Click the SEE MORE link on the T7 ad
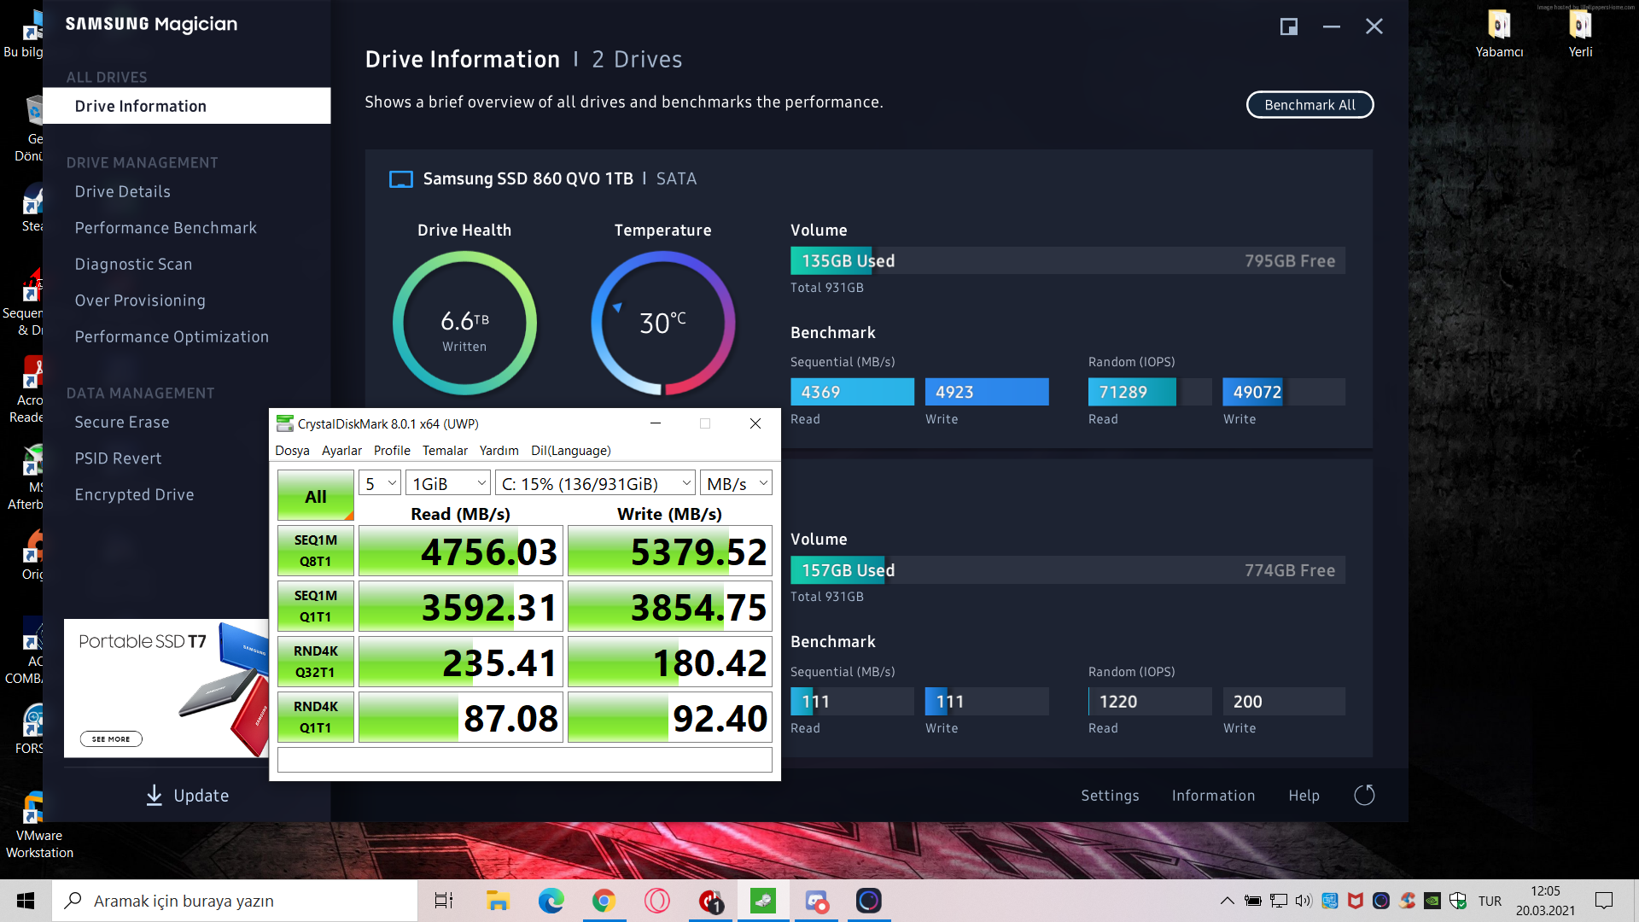 pos(111,739)
